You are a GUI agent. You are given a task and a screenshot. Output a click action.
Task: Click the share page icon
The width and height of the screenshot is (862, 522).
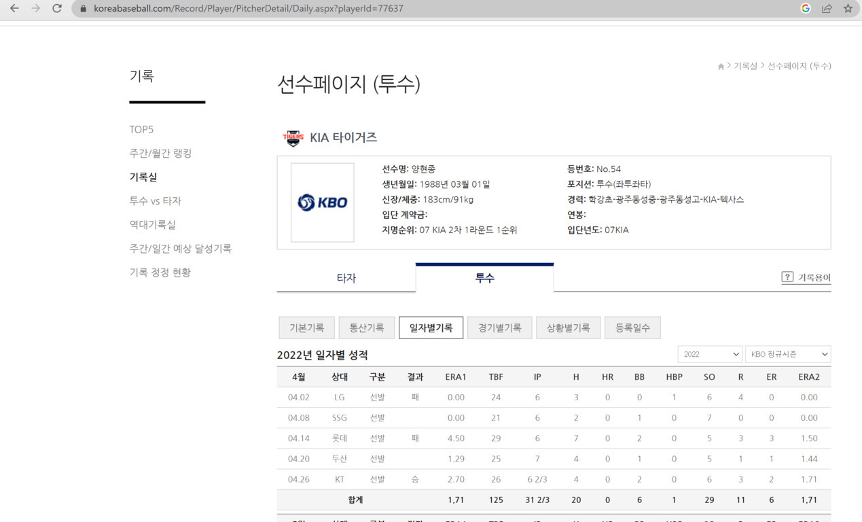tap(826, 10)
